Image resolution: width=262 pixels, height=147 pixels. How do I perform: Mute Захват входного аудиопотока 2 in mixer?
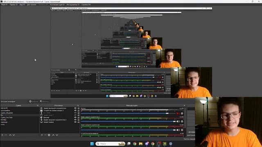pos(178,121)
